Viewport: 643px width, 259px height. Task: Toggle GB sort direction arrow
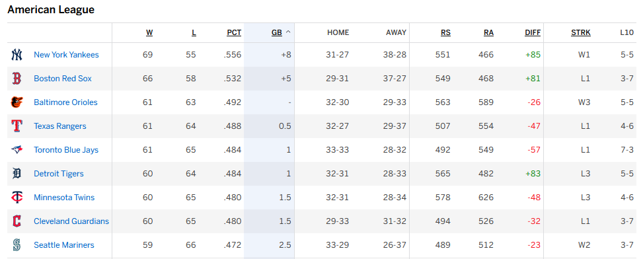click(288, 32)
